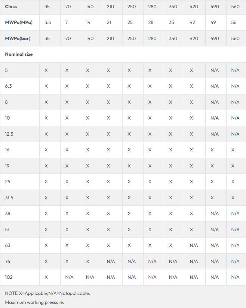Click the nominal size 102 row label
This screenshot has width=246, height=308.
coord(9,277)
